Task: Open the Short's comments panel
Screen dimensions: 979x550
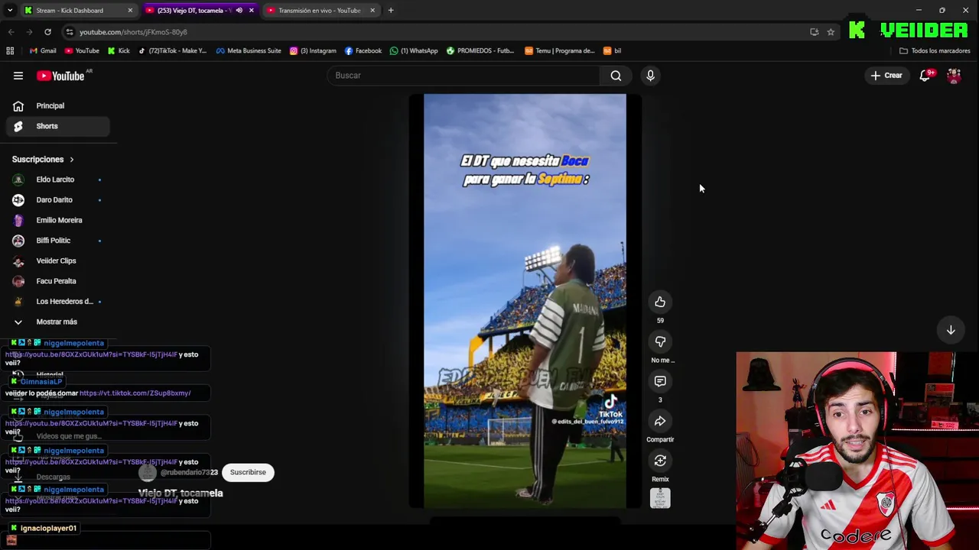Action: (x=660, y=381)
